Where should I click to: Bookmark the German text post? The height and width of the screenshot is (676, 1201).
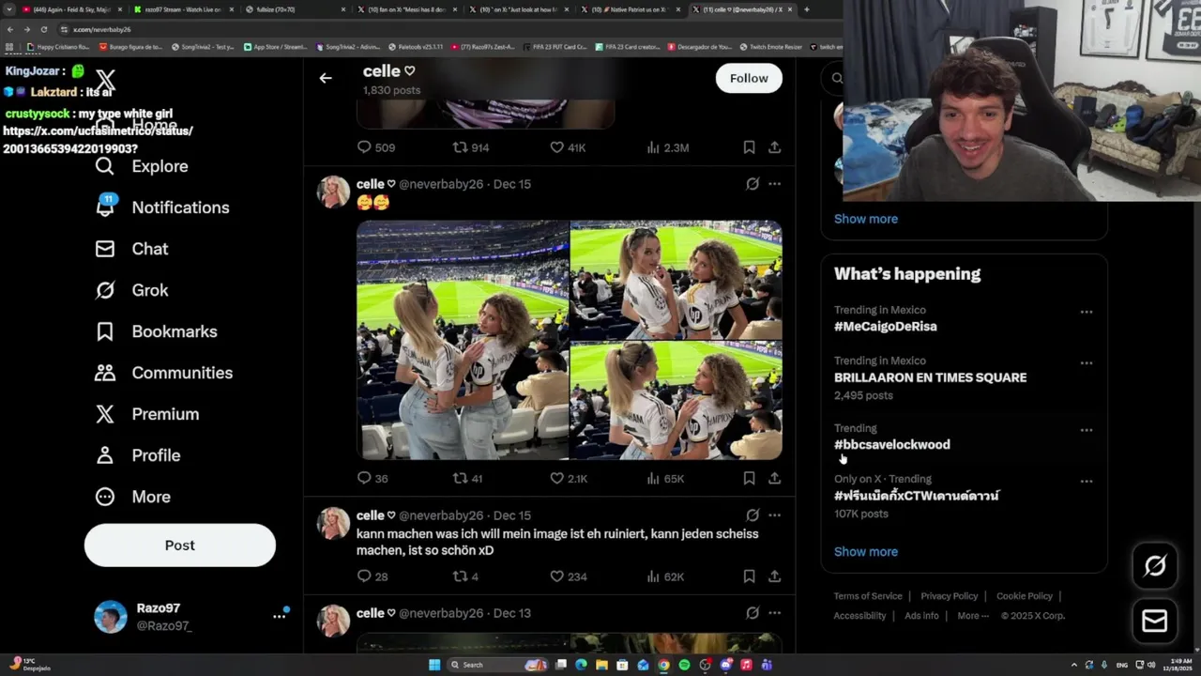point(749,576)
